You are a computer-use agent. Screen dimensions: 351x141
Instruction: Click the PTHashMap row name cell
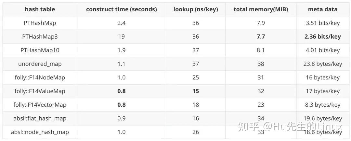[x=40, y=23]
